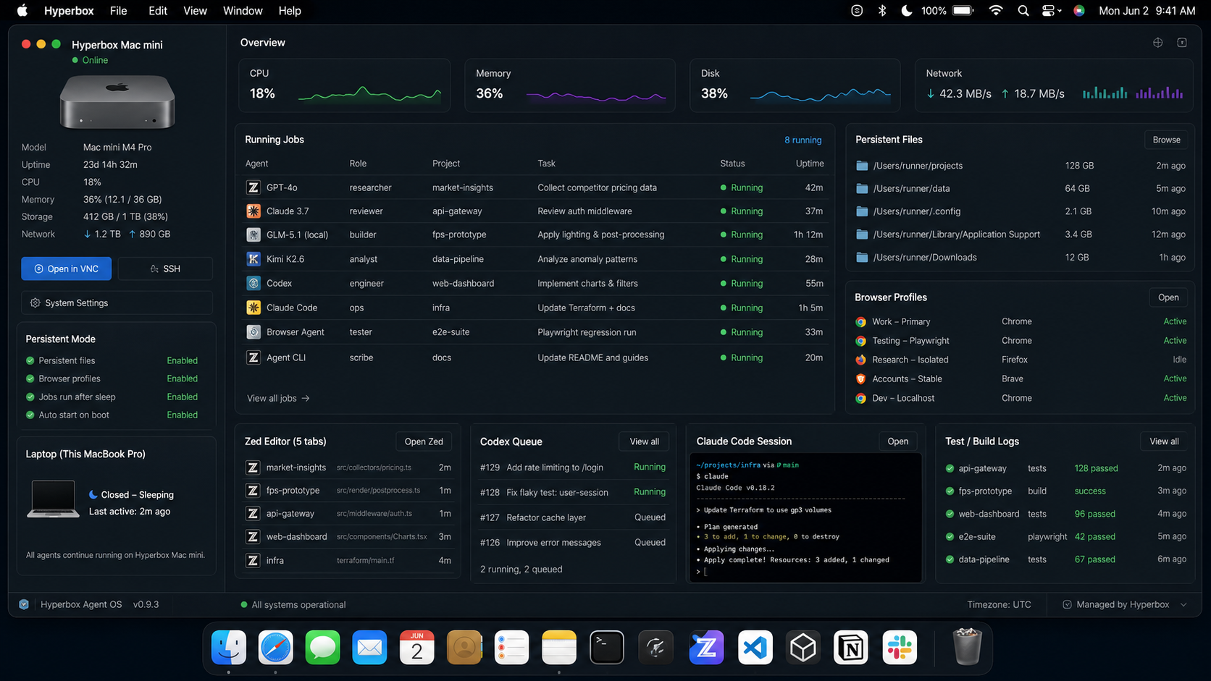The width and height of the screenshot is (1211, 681).
Task: Select the fps-prototype build log row
Action: click(1065, 491)
